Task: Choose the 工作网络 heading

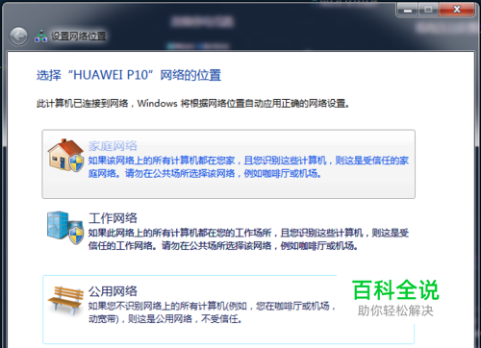Action: click(113, 218)
